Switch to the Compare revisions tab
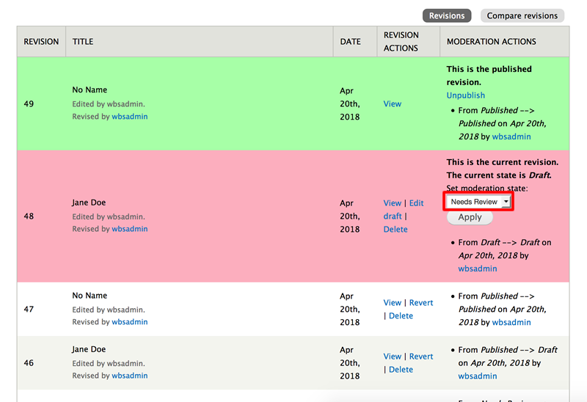The width and height of the screenshot is (587, 402). point(522,15)
